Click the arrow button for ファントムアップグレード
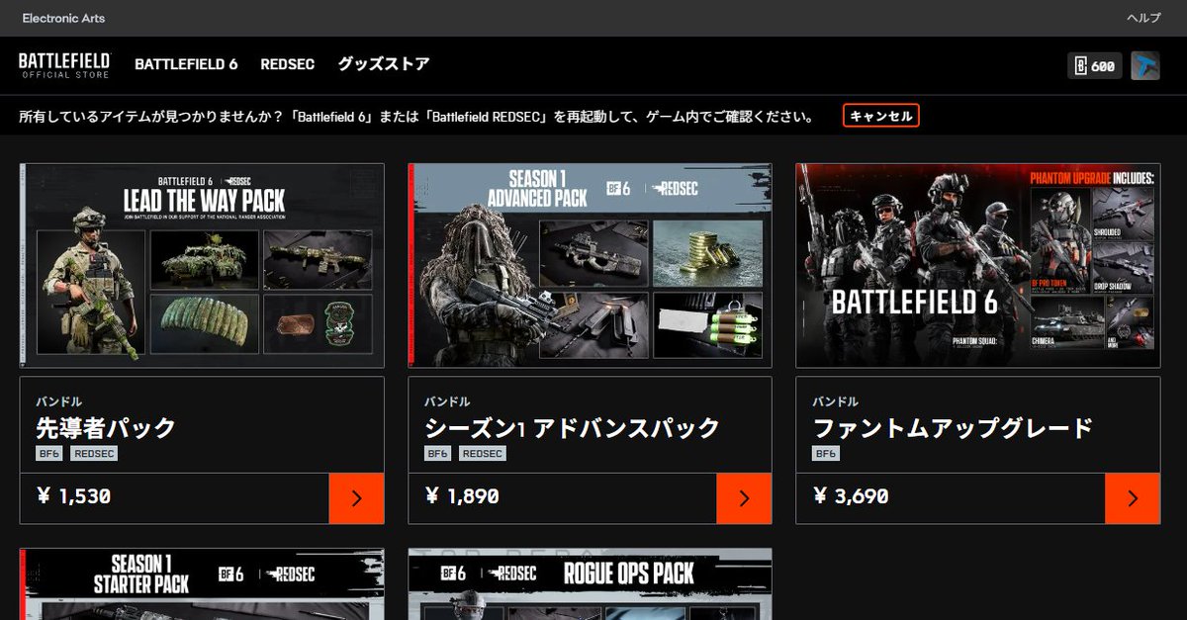This screenshot has width=1187, height=620. [x=1133, y=498]
